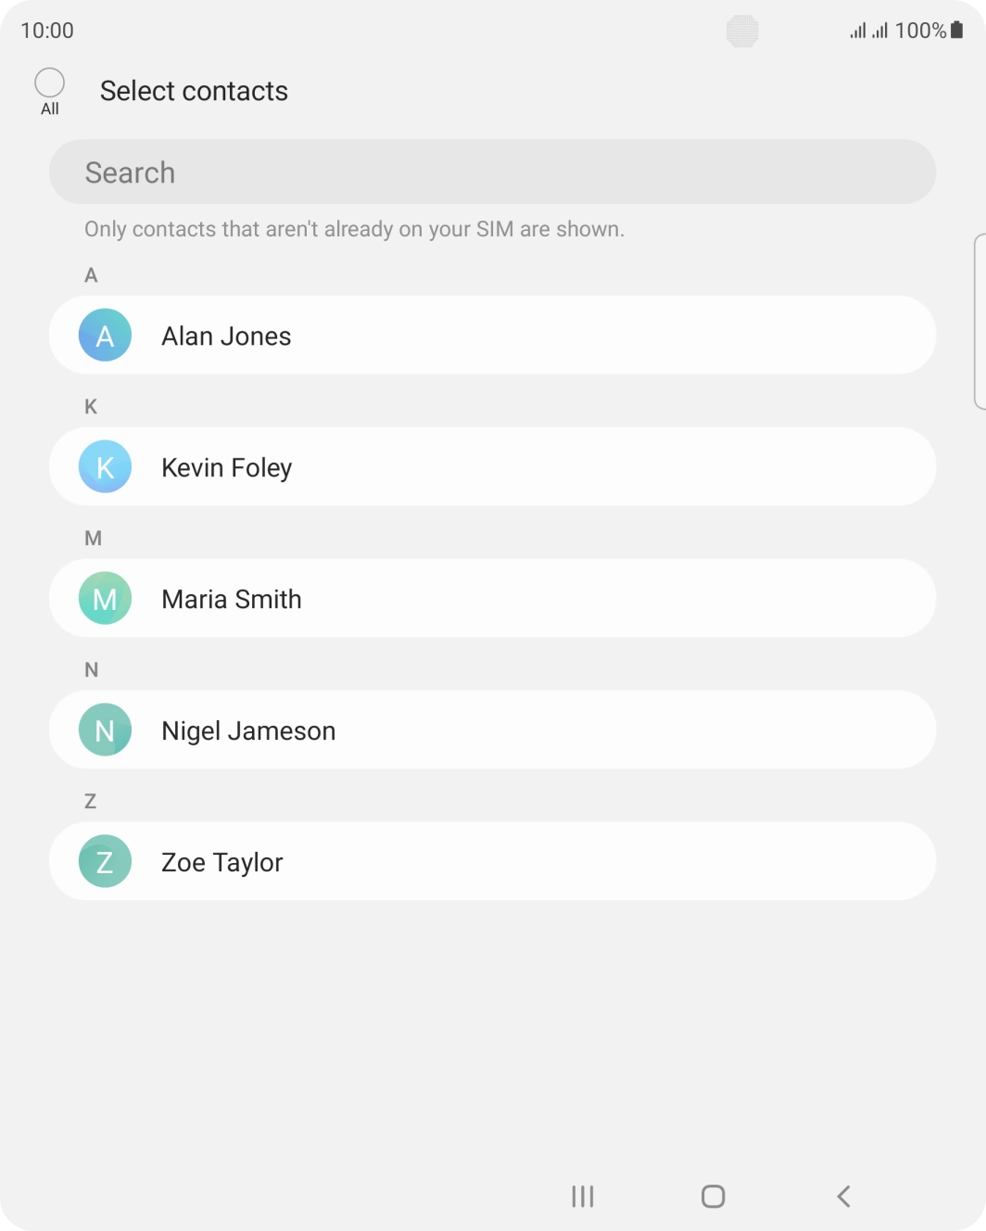Choose Maria Smith from the list
The width and height of the screenshot is (986, 1231).
(492, 598)
